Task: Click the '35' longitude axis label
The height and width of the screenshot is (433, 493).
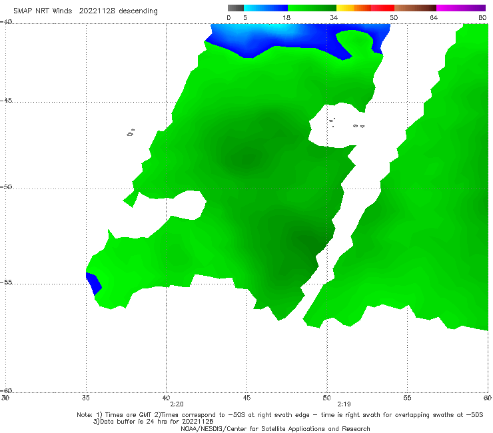Action: tap(86, 398)
